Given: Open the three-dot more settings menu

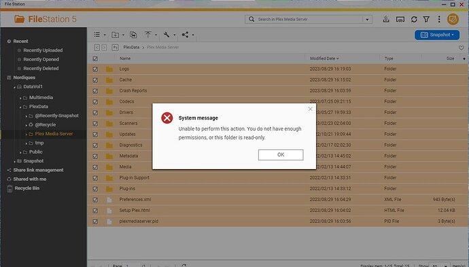Looking at the screenshot, I should (439, 20).
